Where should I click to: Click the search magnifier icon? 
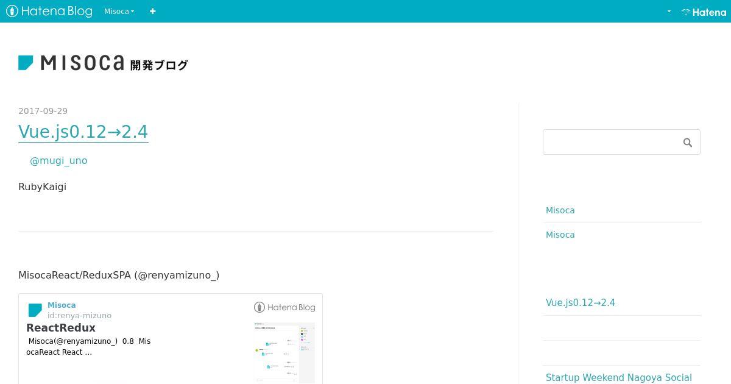688,143
